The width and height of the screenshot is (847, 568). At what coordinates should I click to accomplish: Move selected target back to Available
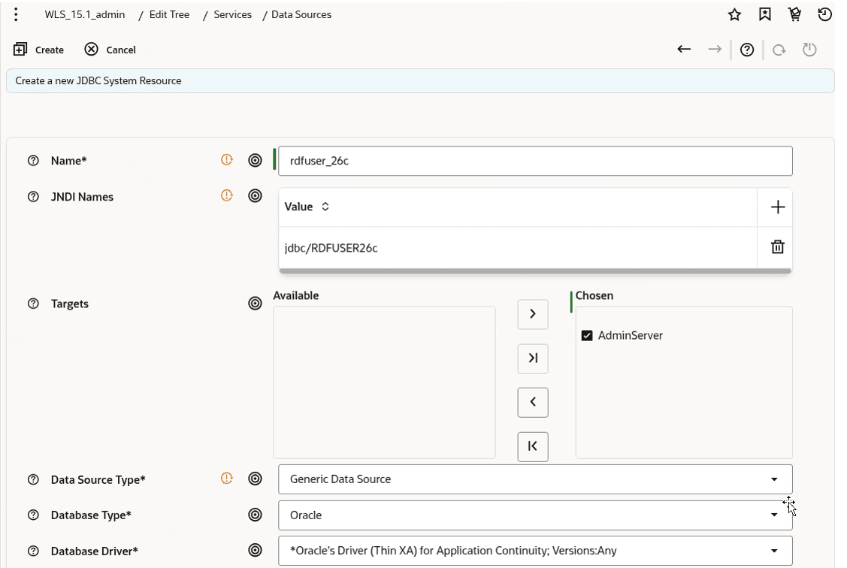click(x=533, y=402)
